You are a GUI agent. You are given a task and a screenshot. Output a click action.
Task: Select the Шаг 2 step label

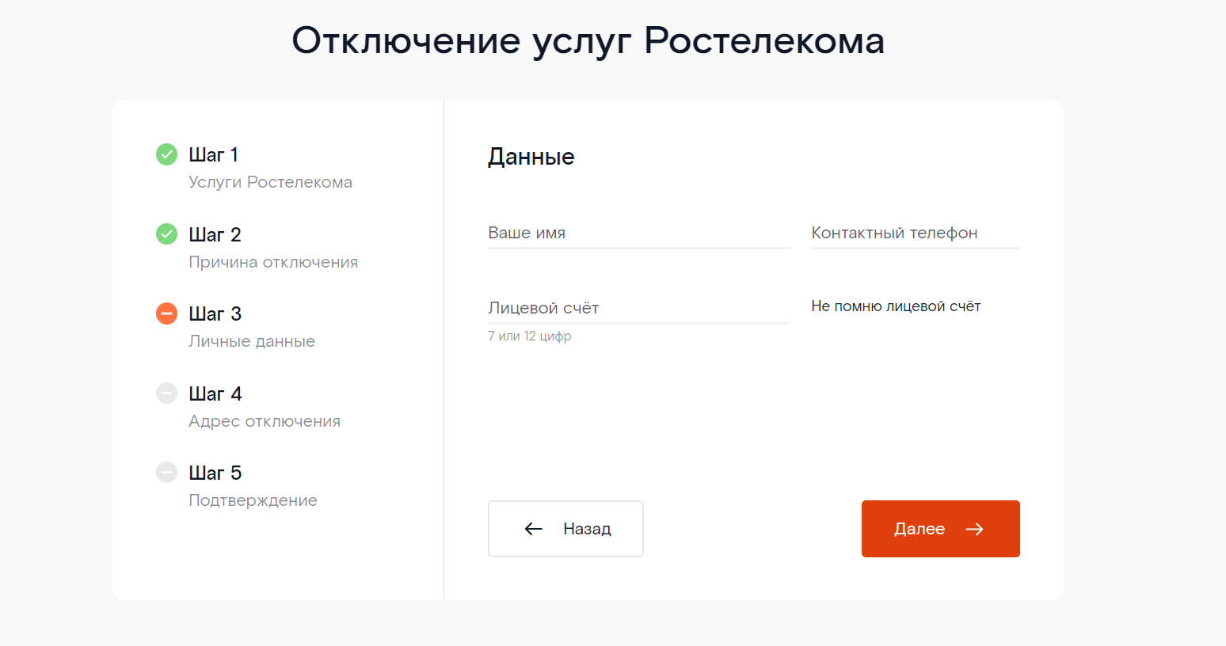(215, 234)
